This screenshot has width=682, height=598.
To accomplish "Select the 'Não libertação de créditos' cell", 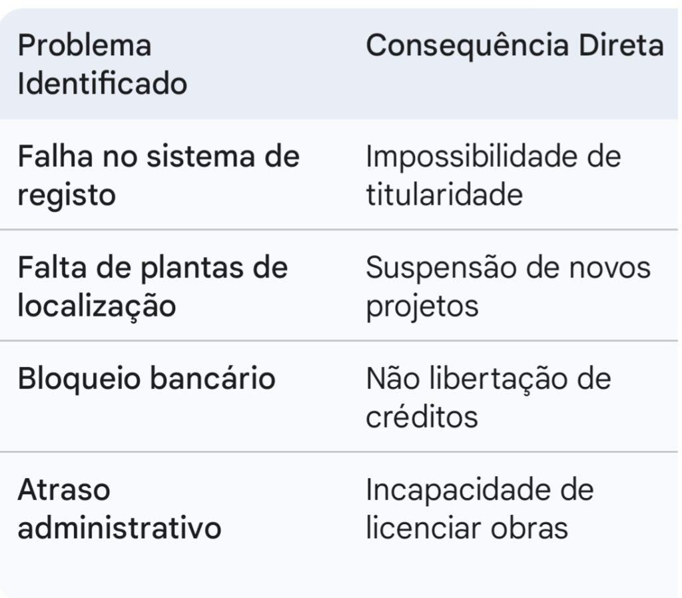I will (488, 398).
